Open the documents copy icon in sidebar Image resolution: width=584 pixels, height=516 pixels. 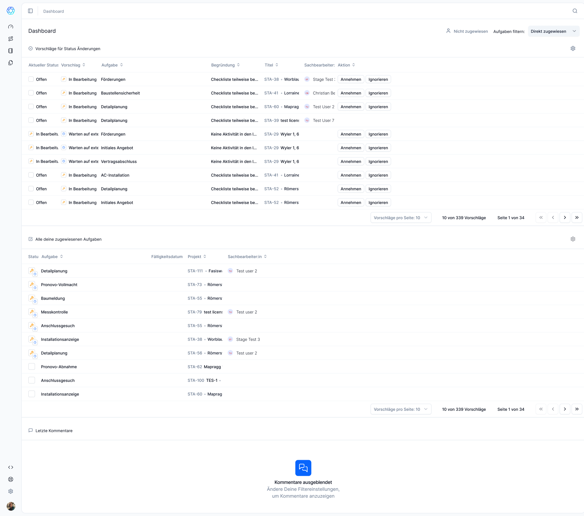[x=11, y=63]
